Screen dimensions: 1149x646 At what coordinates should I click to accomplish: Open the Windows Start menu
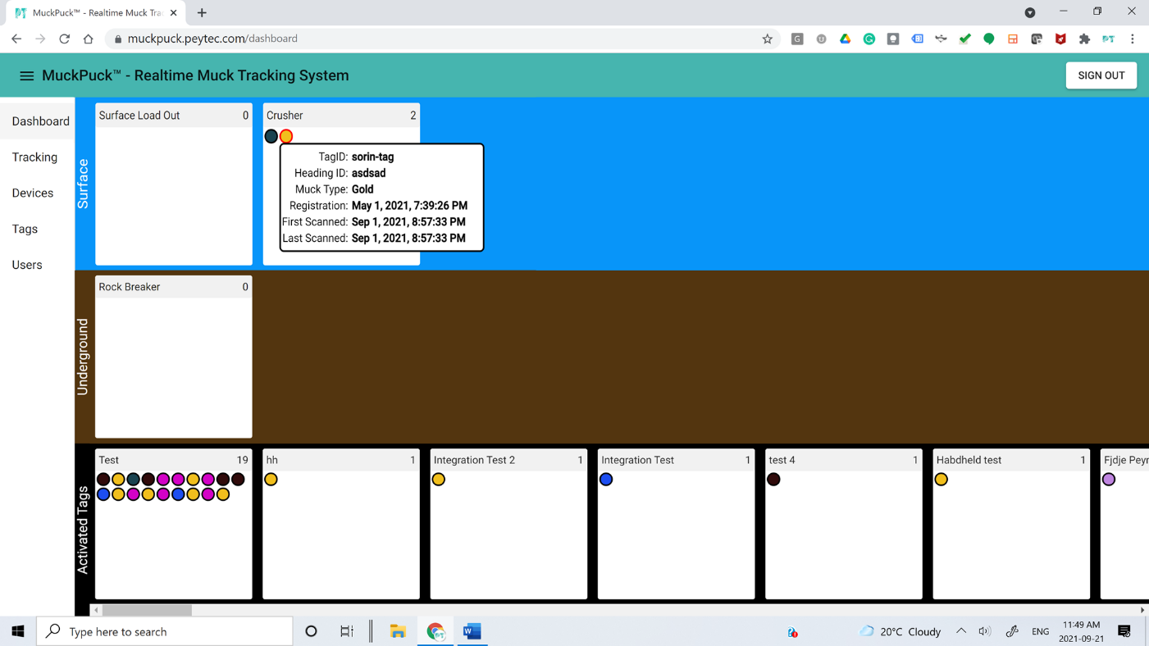point(18,631)
